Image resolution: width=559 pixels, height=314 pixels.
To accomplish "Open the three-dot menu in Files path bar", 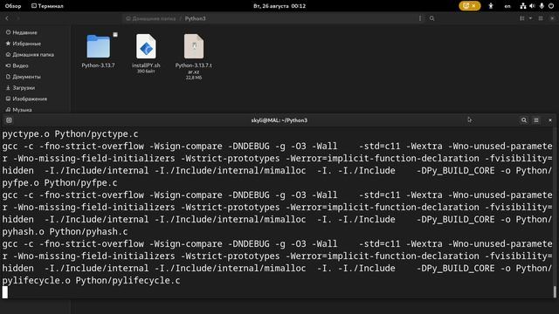I will [x=420, y=18].
